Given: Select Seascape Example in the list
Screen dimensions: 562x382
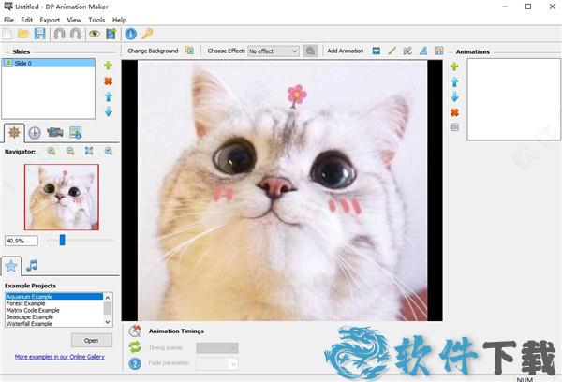Looking at the screenshot, I should 54,316.
